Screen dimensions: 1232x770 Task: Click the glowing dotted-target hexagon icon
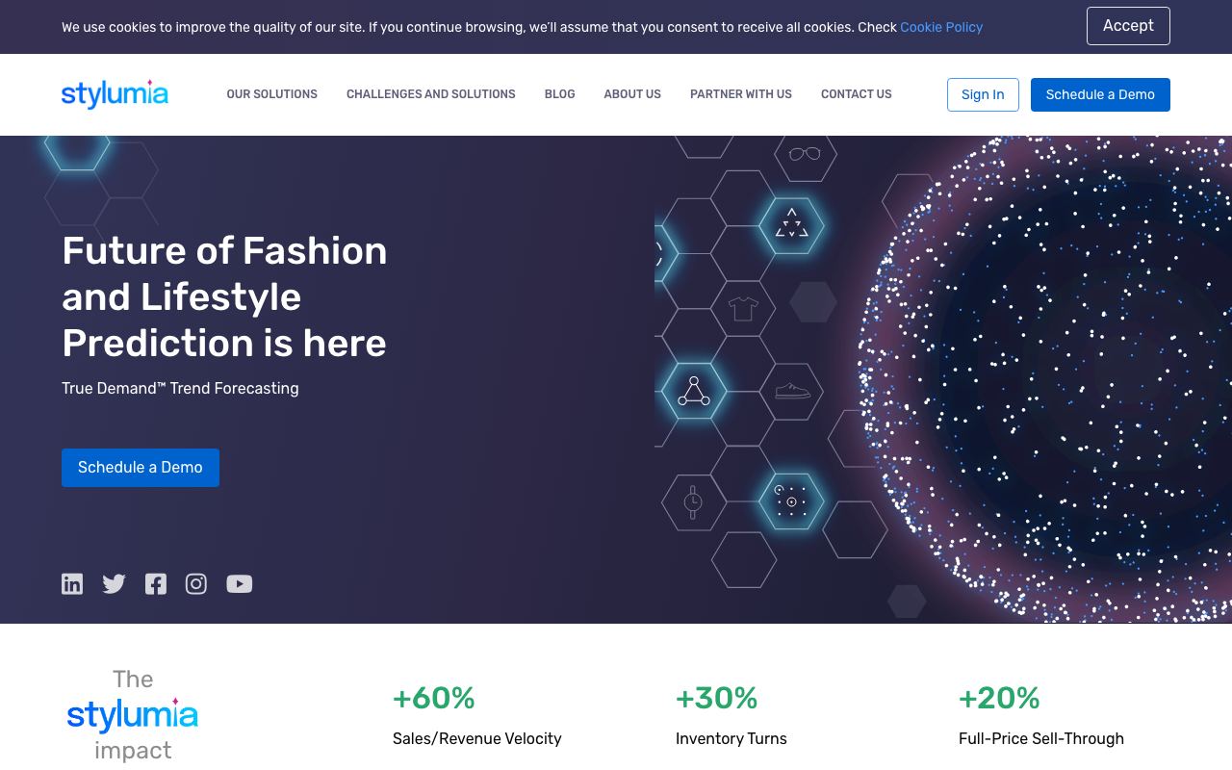(791, 501)
